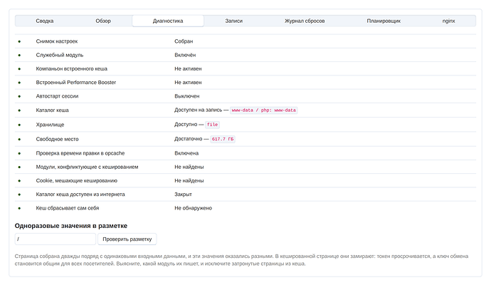Click status dot for Кеш сбрасывает сам себя
The width and height of the screenshot is (491, 285).
(x=19, y=208)
